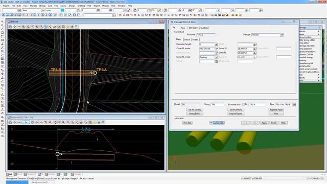Expand the Cover RL mode dropdown
Screen dimensions: 327x184
coord(216,49)
